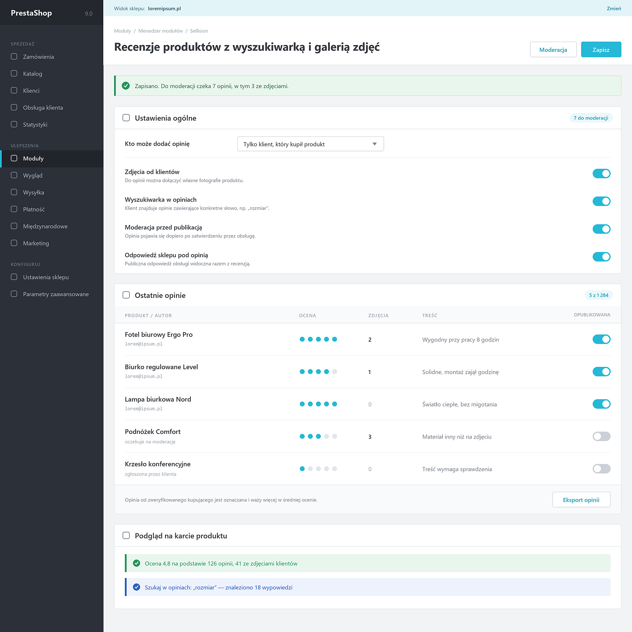Click Sellision in the breadcrumb
Screen dimensions: 632x632
point(199,31)
